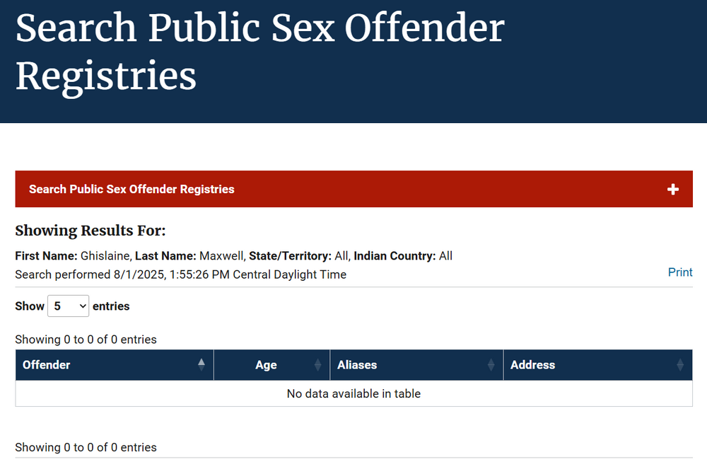This screenshot has height=474, width=707.
Task: Click the 'Showing Results For:' heading
Action: [x=90, y=231]
